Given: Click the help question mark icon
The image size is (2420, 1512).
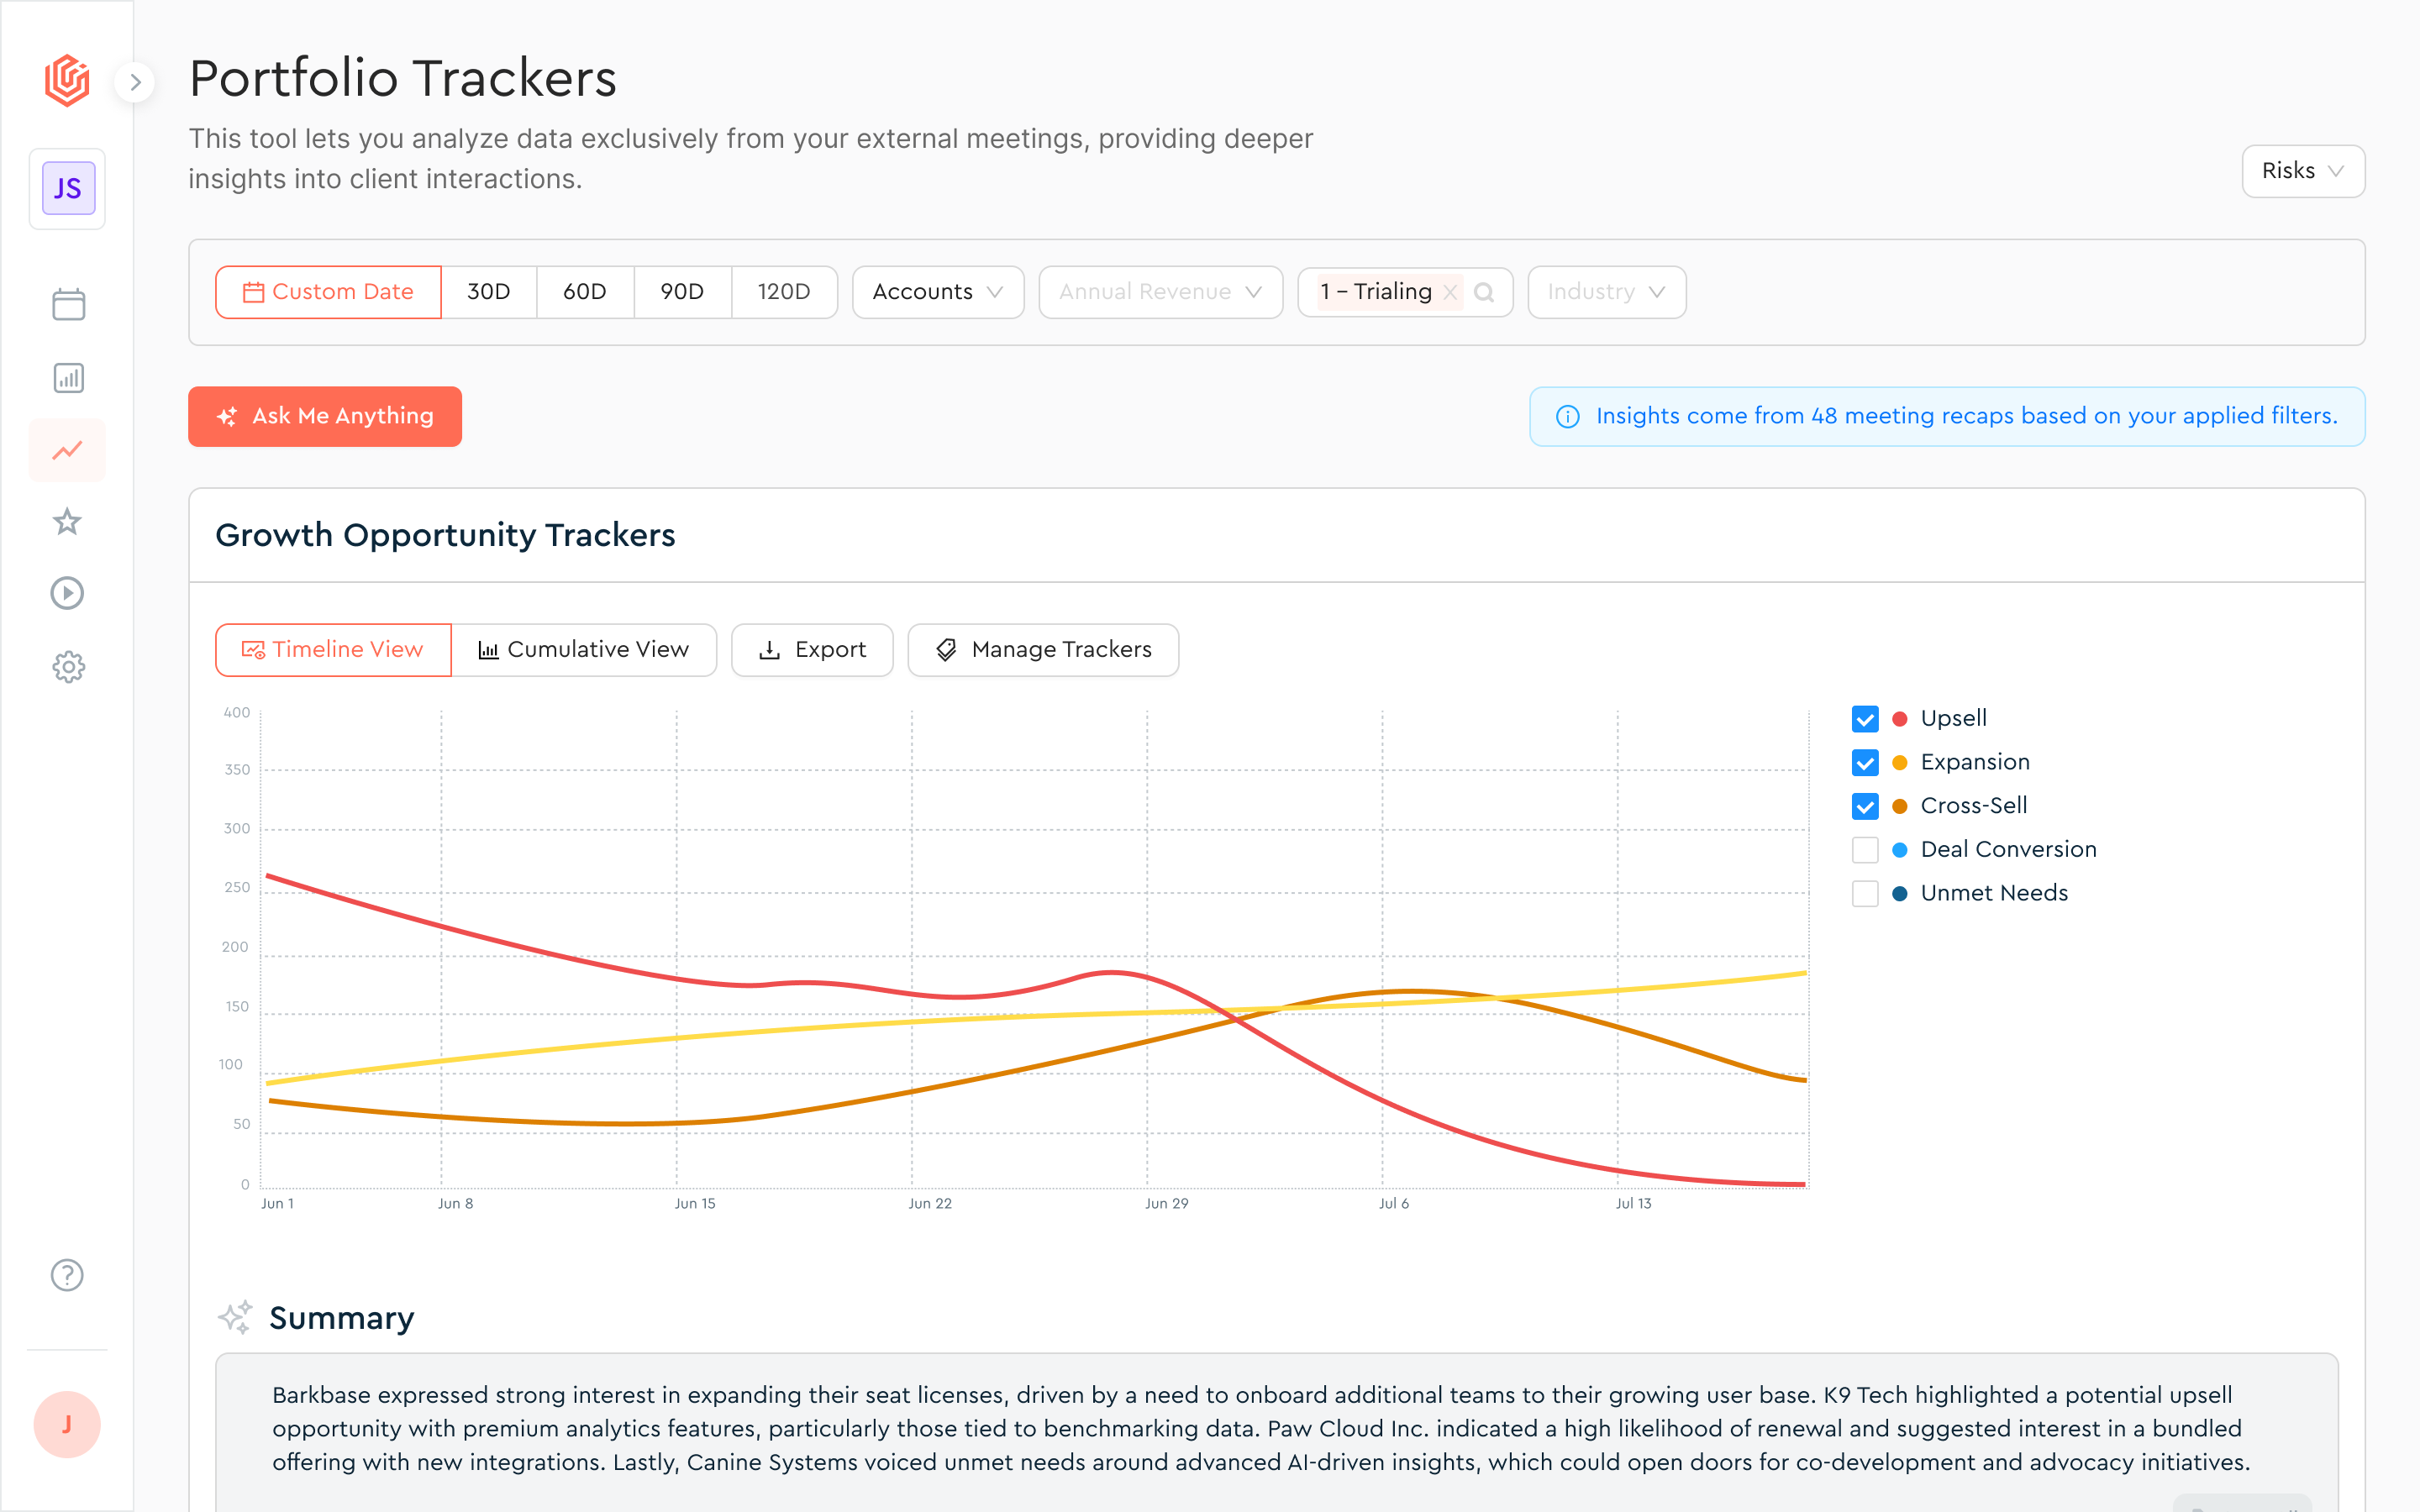Looking at the screenshot, I should (68, 1275).
